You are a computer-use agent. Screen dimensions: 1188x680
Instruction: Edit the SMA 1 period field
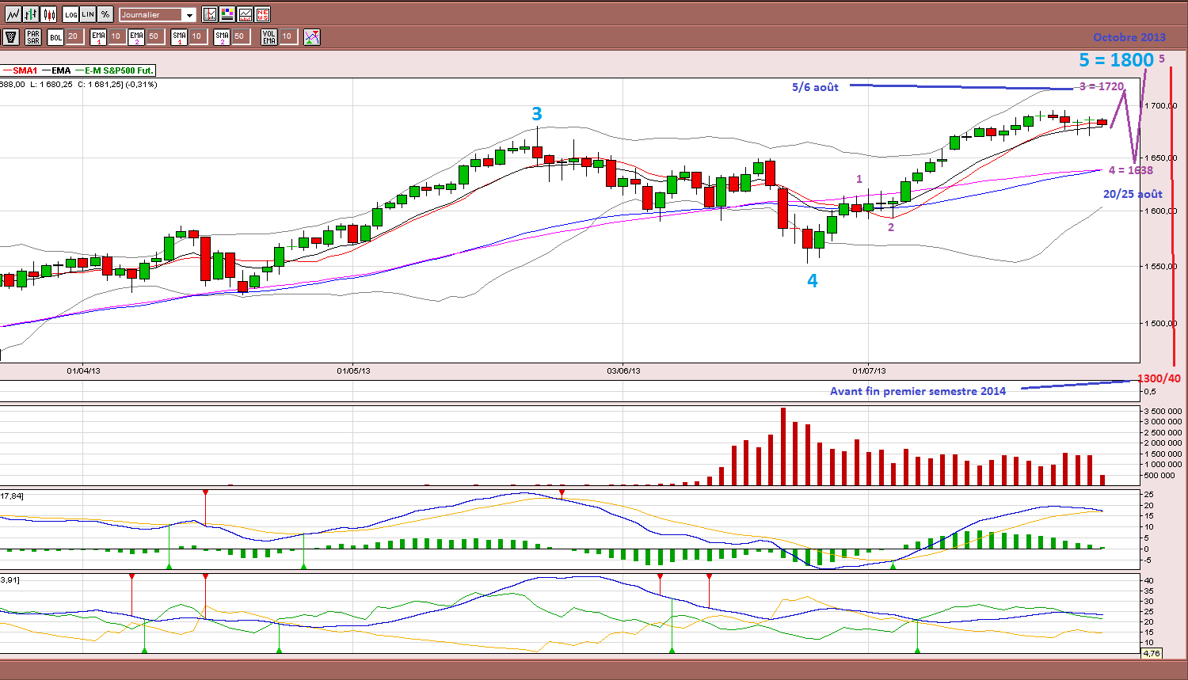[197, 36]
